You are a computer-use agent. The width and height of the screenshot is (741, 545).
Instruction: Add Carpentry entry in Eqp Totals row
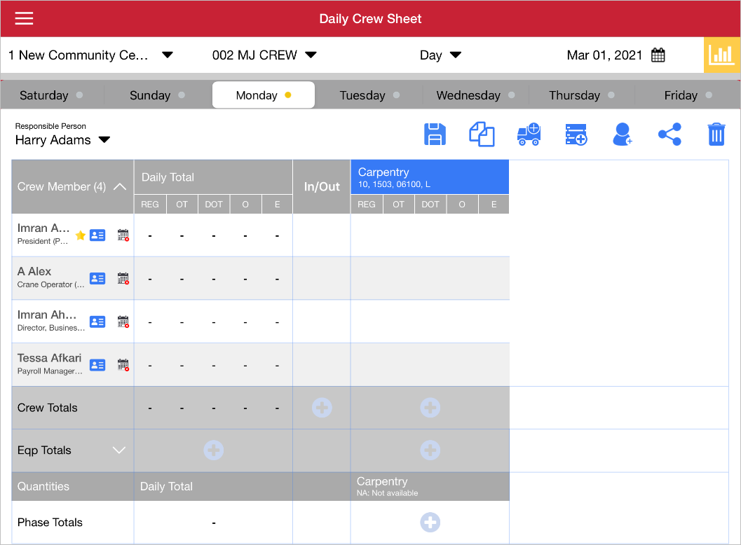[x=430, y=450]
